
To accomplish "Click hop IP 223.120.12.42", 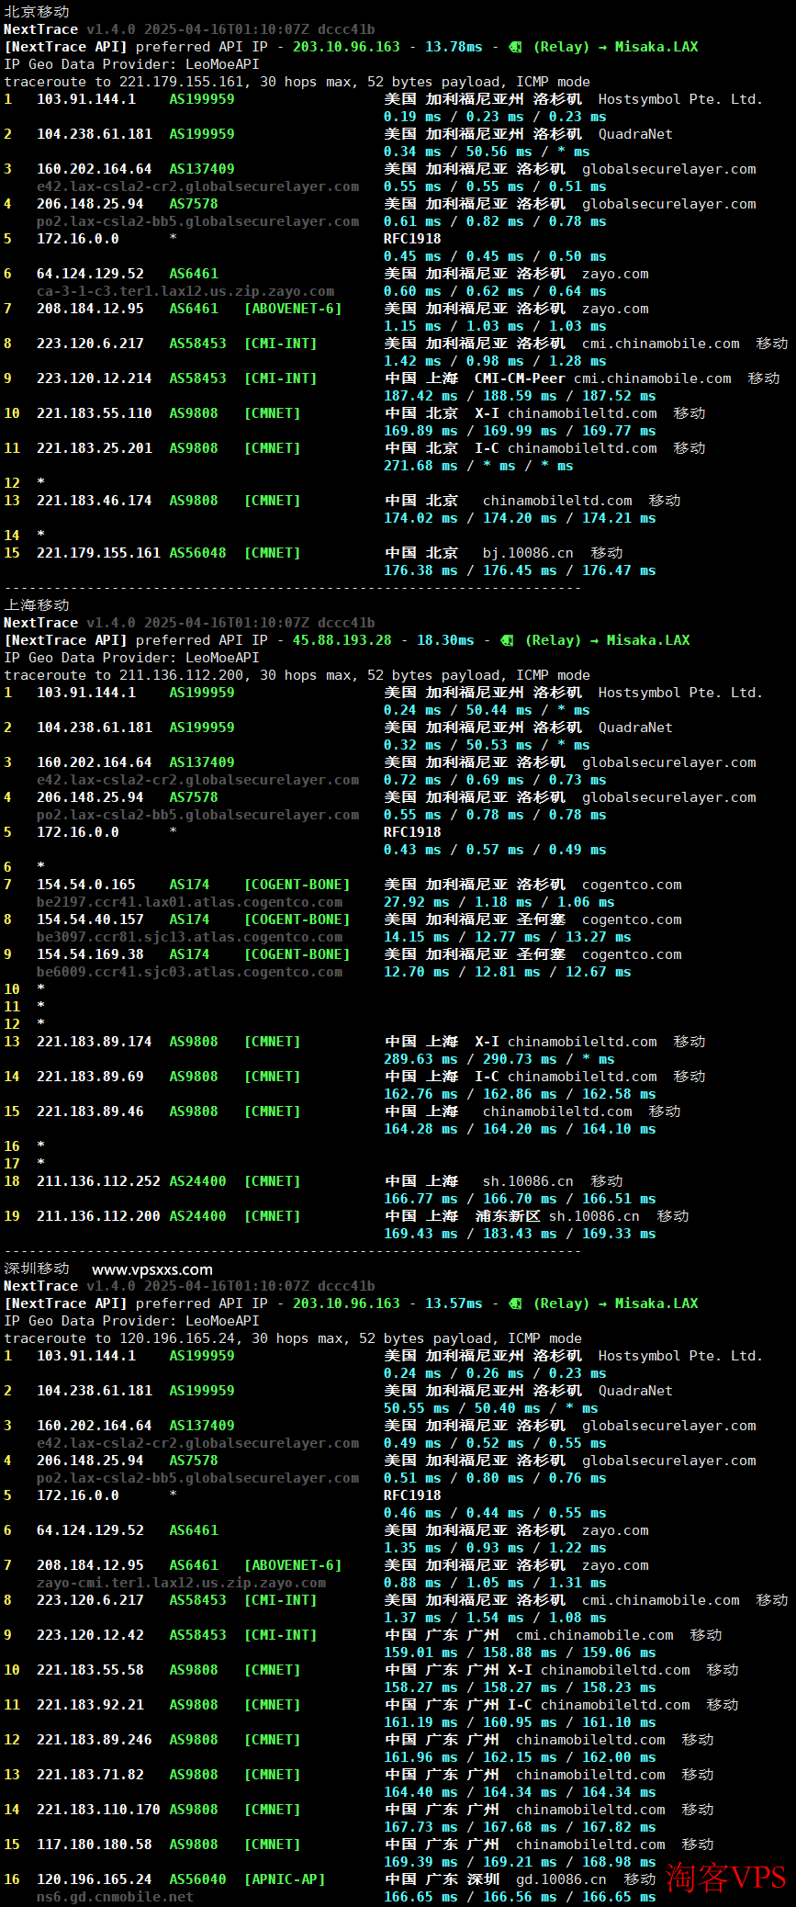I will tap(90, 1634).
